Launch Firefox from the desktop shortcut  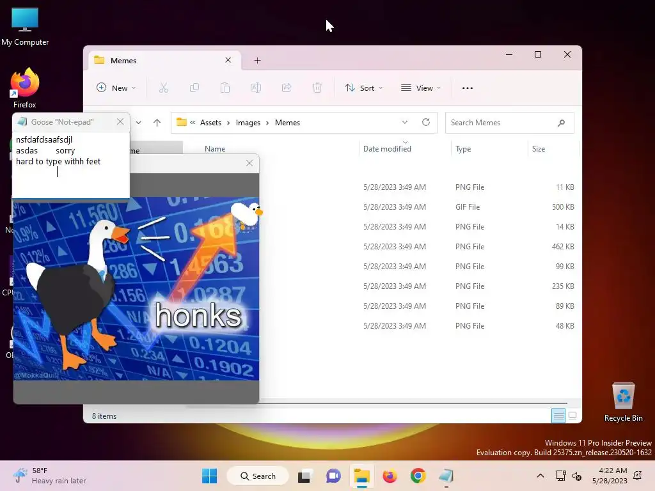(x=25, y=88)
